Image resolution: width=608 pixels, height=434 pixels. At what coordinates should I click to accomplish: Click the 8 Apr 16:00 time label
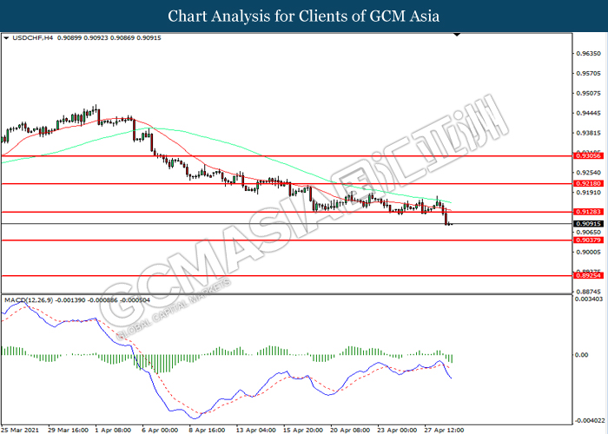coord(207,430)
